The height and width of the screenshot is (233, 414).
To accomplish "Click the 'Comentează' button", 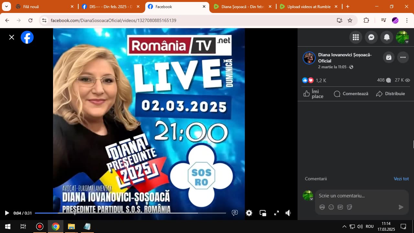I will tap(351, 94).
